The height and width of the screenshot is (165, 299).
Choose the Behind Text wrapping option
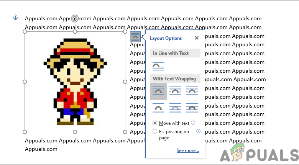175,108
